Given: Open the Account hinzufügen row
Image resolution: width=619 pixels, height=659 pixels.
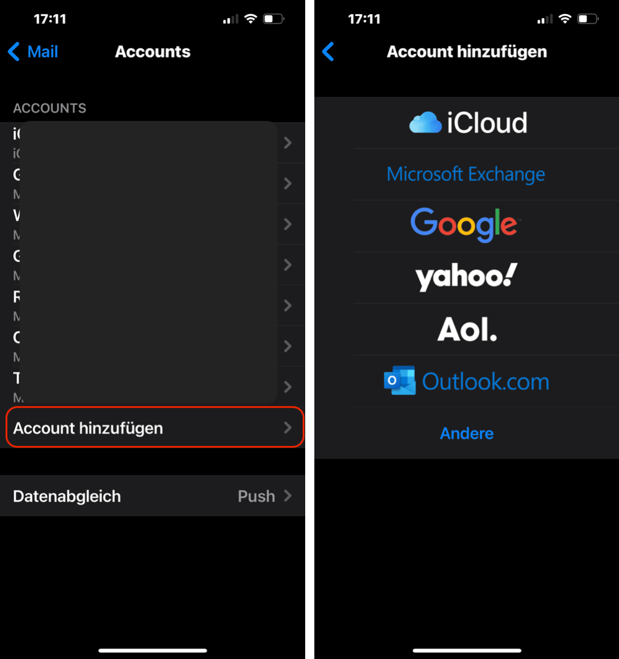Looking at the screenshot, I should 152,427.
